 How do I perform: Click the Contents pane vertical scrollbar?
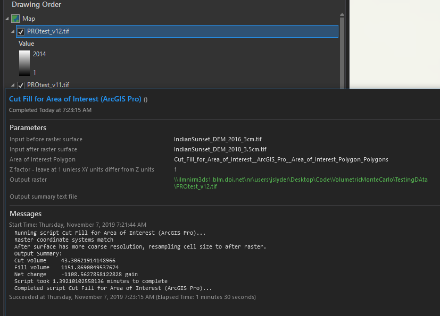(x=342, y=53)
